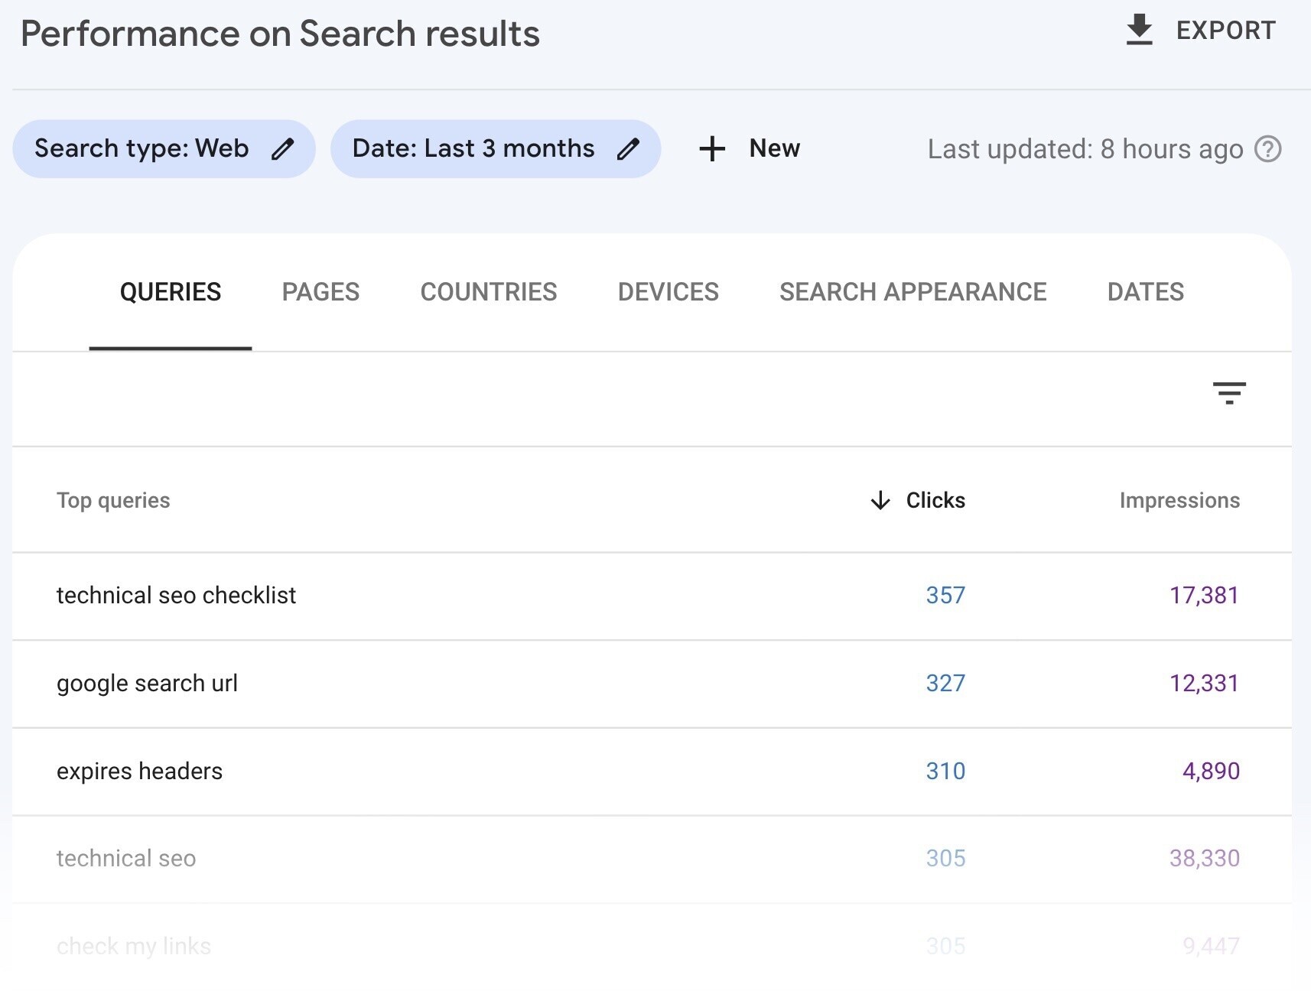Click New to add another filter
1311x991 pixels.
[x=773, y=148]
